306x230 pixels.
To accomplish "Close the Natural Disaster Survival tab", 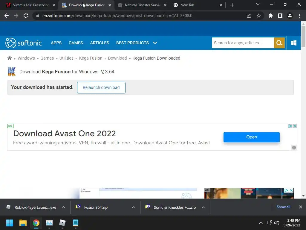I will 165,5.
